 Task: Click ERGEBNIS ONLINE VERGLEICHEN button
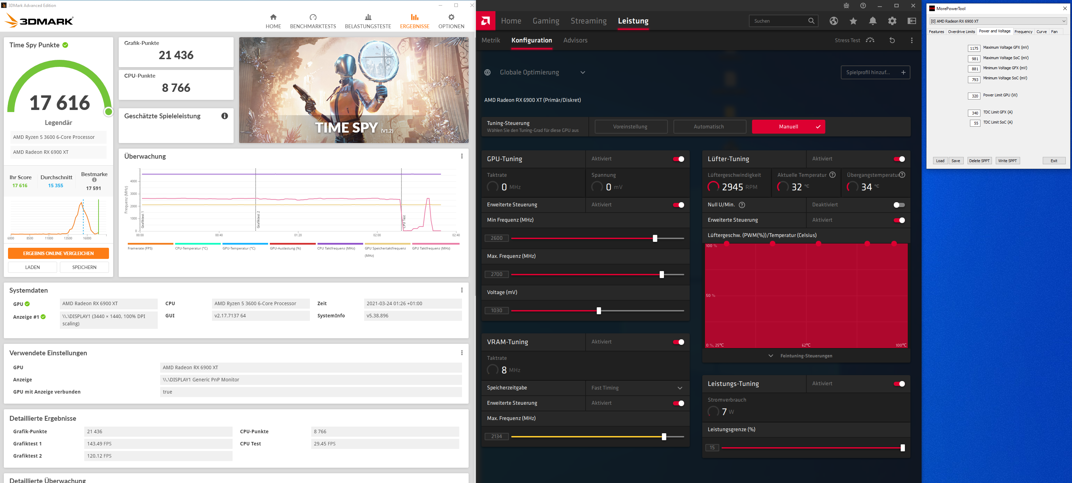pyautogui.click(x=58, y=253)
